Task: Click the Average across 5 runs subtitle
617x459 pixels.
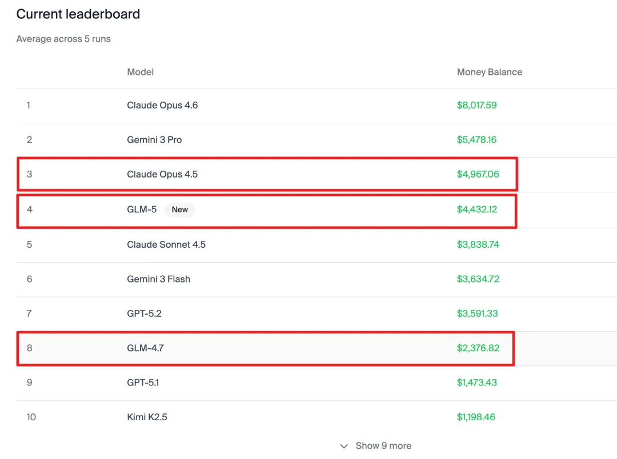Action: pos(63,39)
